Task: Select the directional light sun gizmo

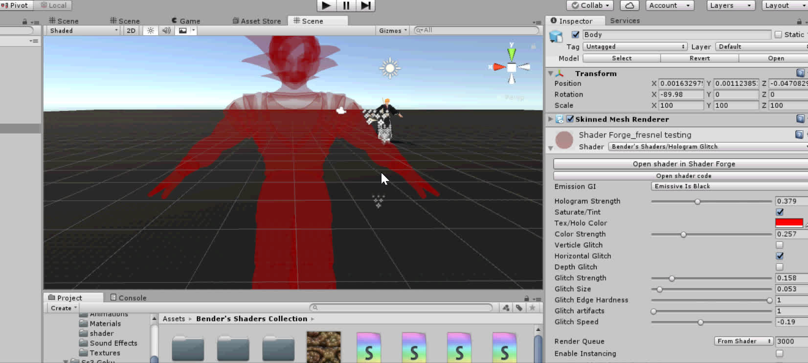Action: [x=390, y=68]
